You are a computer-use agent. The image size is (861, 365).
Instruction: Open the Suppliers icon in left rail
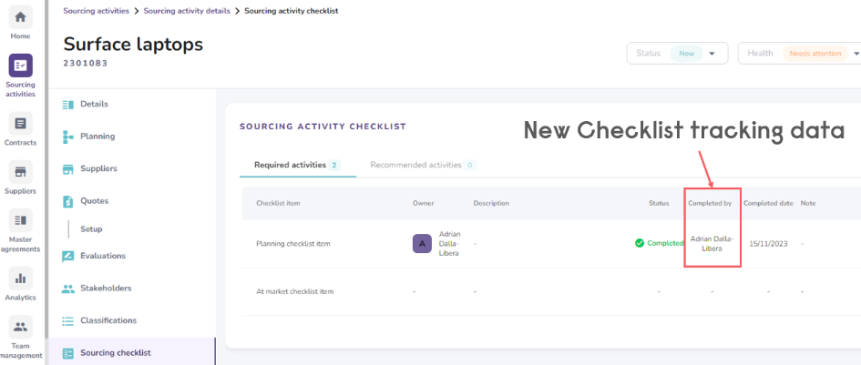tap(20, 171)
